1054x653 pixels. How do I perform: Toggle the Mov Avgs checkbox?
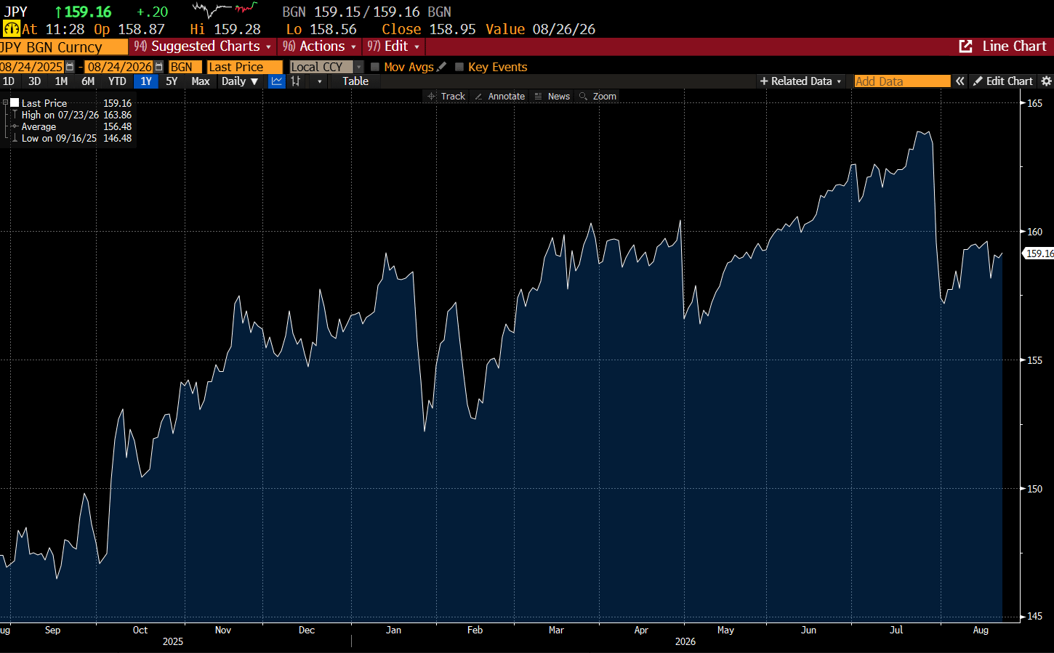point(375,67)
